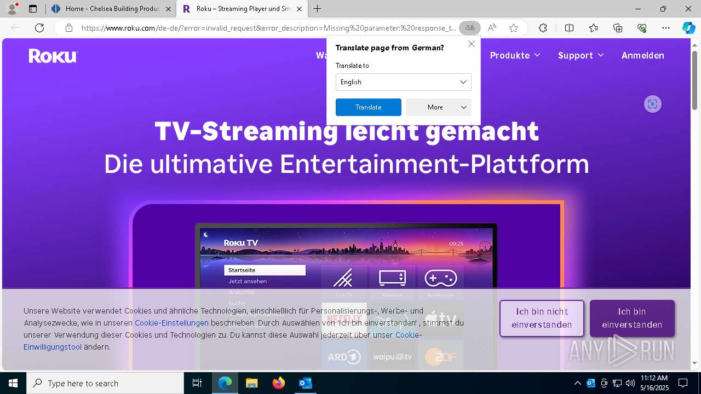
Task: Open the Cookie-Einstellungen link
Action: [x=171, y=323]
